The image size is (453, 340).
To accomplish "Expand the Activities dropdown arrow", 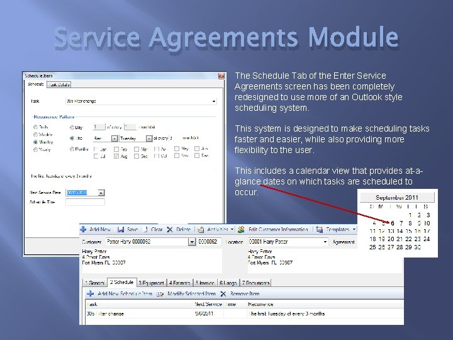I will 232,230.
